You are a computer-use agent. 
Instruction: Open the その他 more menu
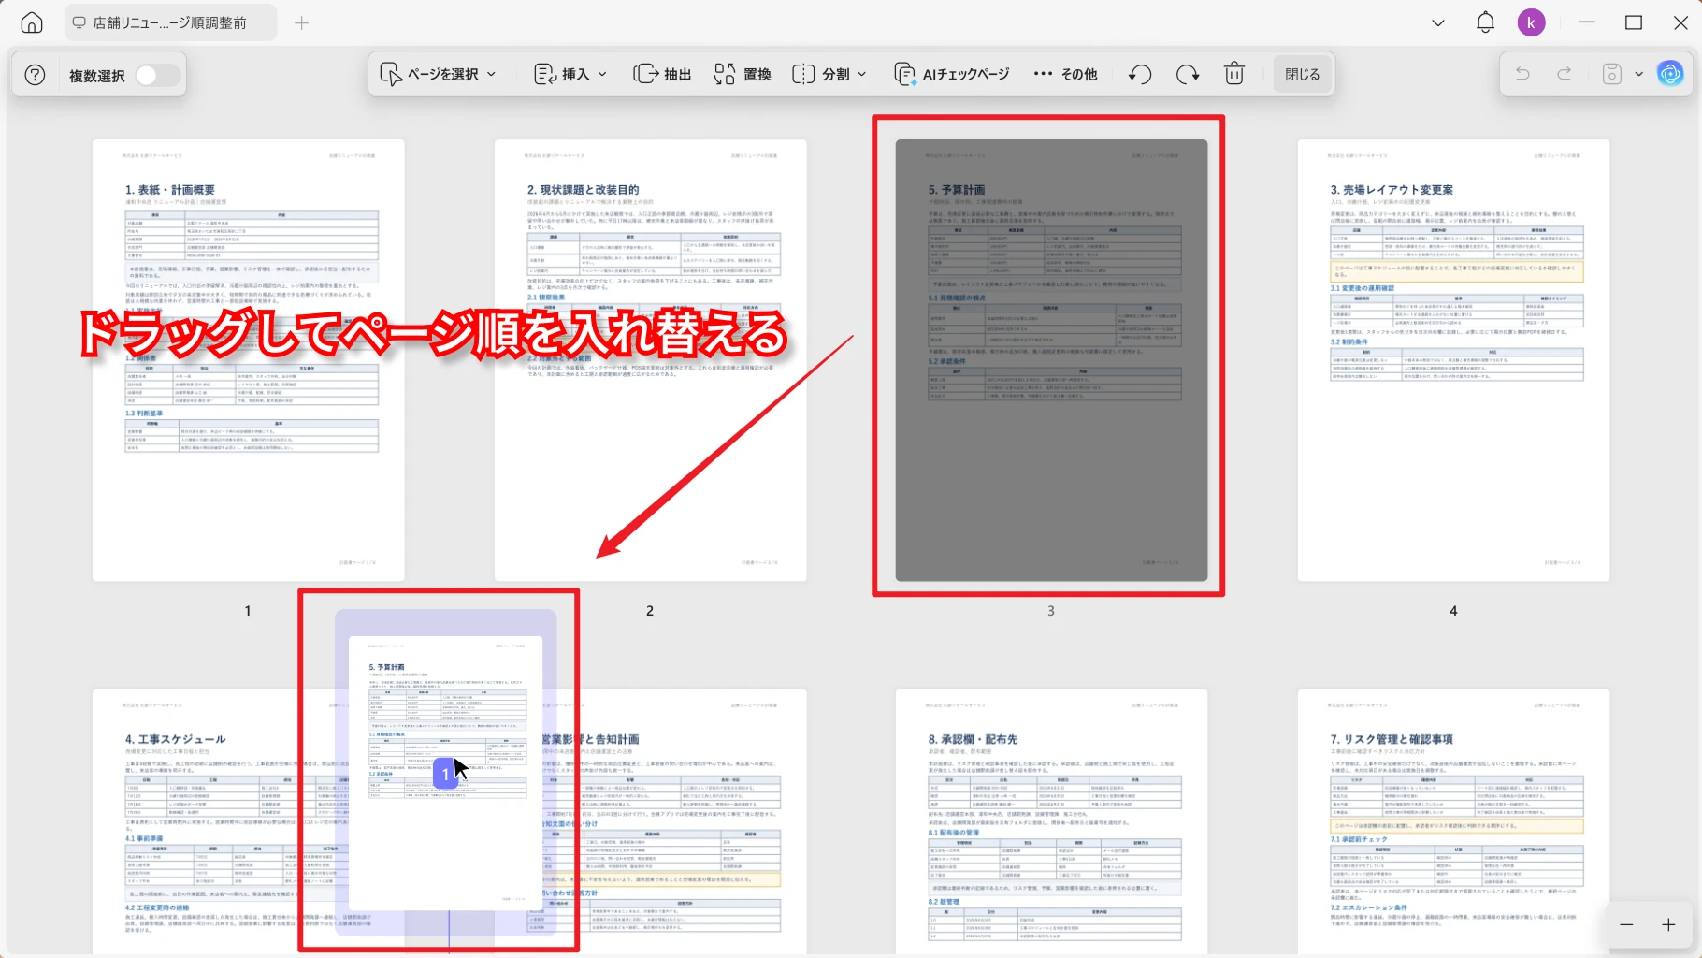click(x=1065, y=74)
